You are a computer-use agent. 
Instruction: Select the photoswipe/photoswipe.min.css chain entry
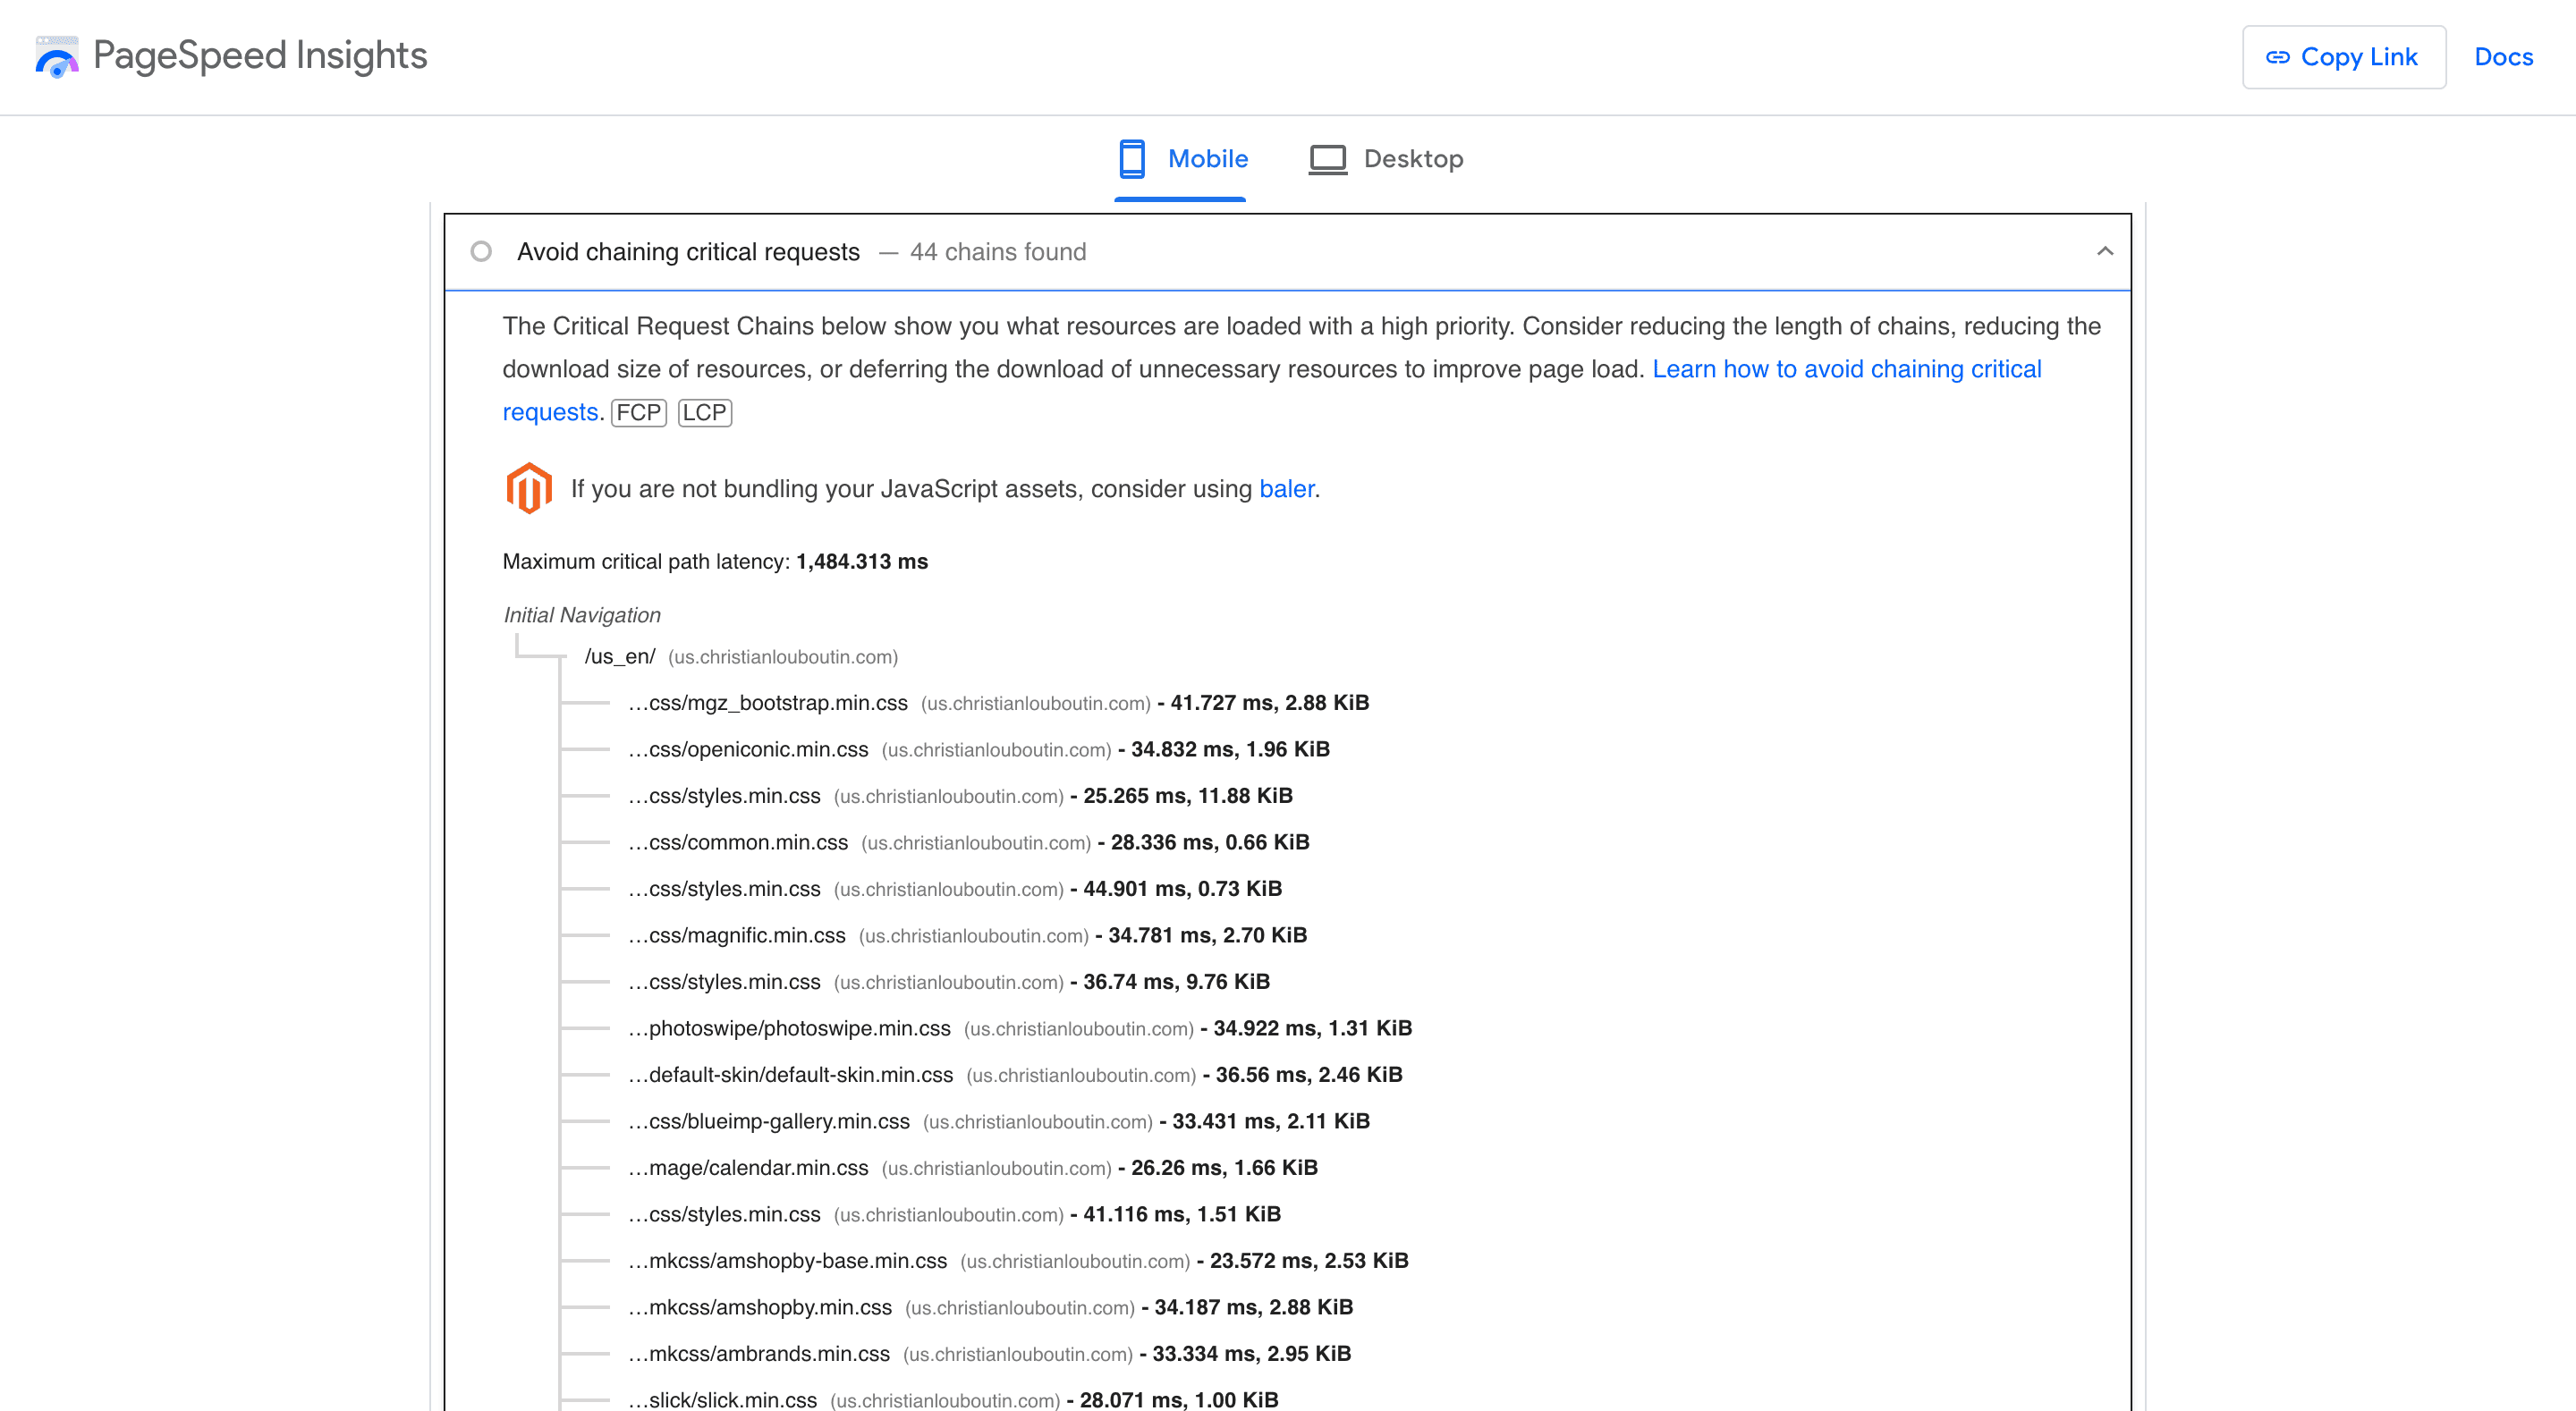click(x=790, y=1028)
